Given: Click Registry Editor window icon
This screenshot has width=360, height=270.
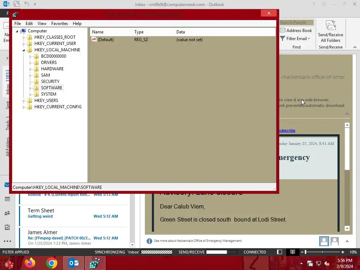Looking at the screenshot, I should 15,15.
